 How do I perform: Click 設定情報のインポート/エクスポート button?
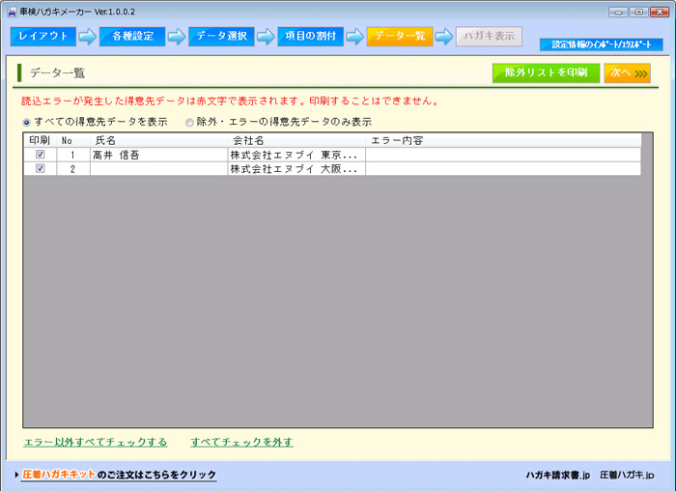pyautogui.click(x=602, y=44)
